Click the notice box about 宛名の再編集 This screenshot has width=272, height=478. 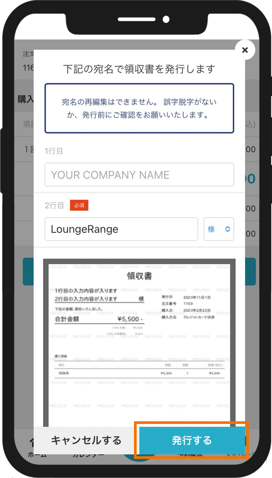(139, 108)
